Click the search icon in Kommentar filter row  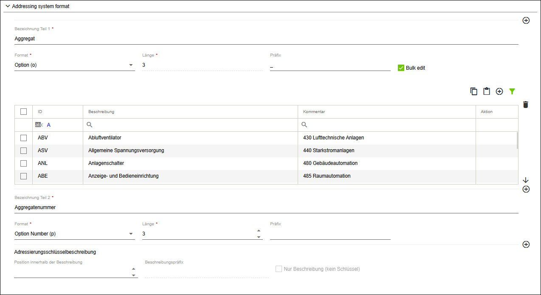pyautogui.click(x=304, y=125)
